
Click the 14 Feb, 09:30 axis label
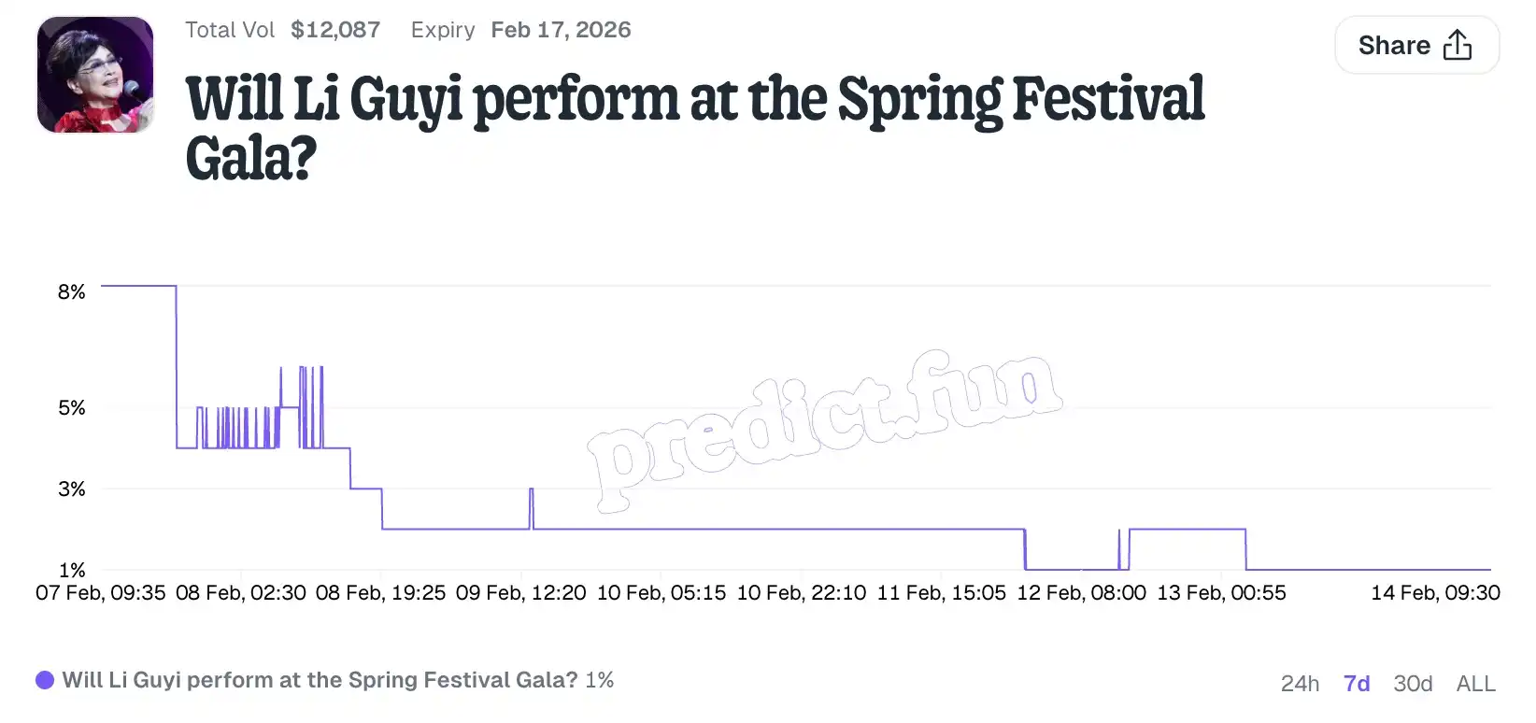(1435, 593)
